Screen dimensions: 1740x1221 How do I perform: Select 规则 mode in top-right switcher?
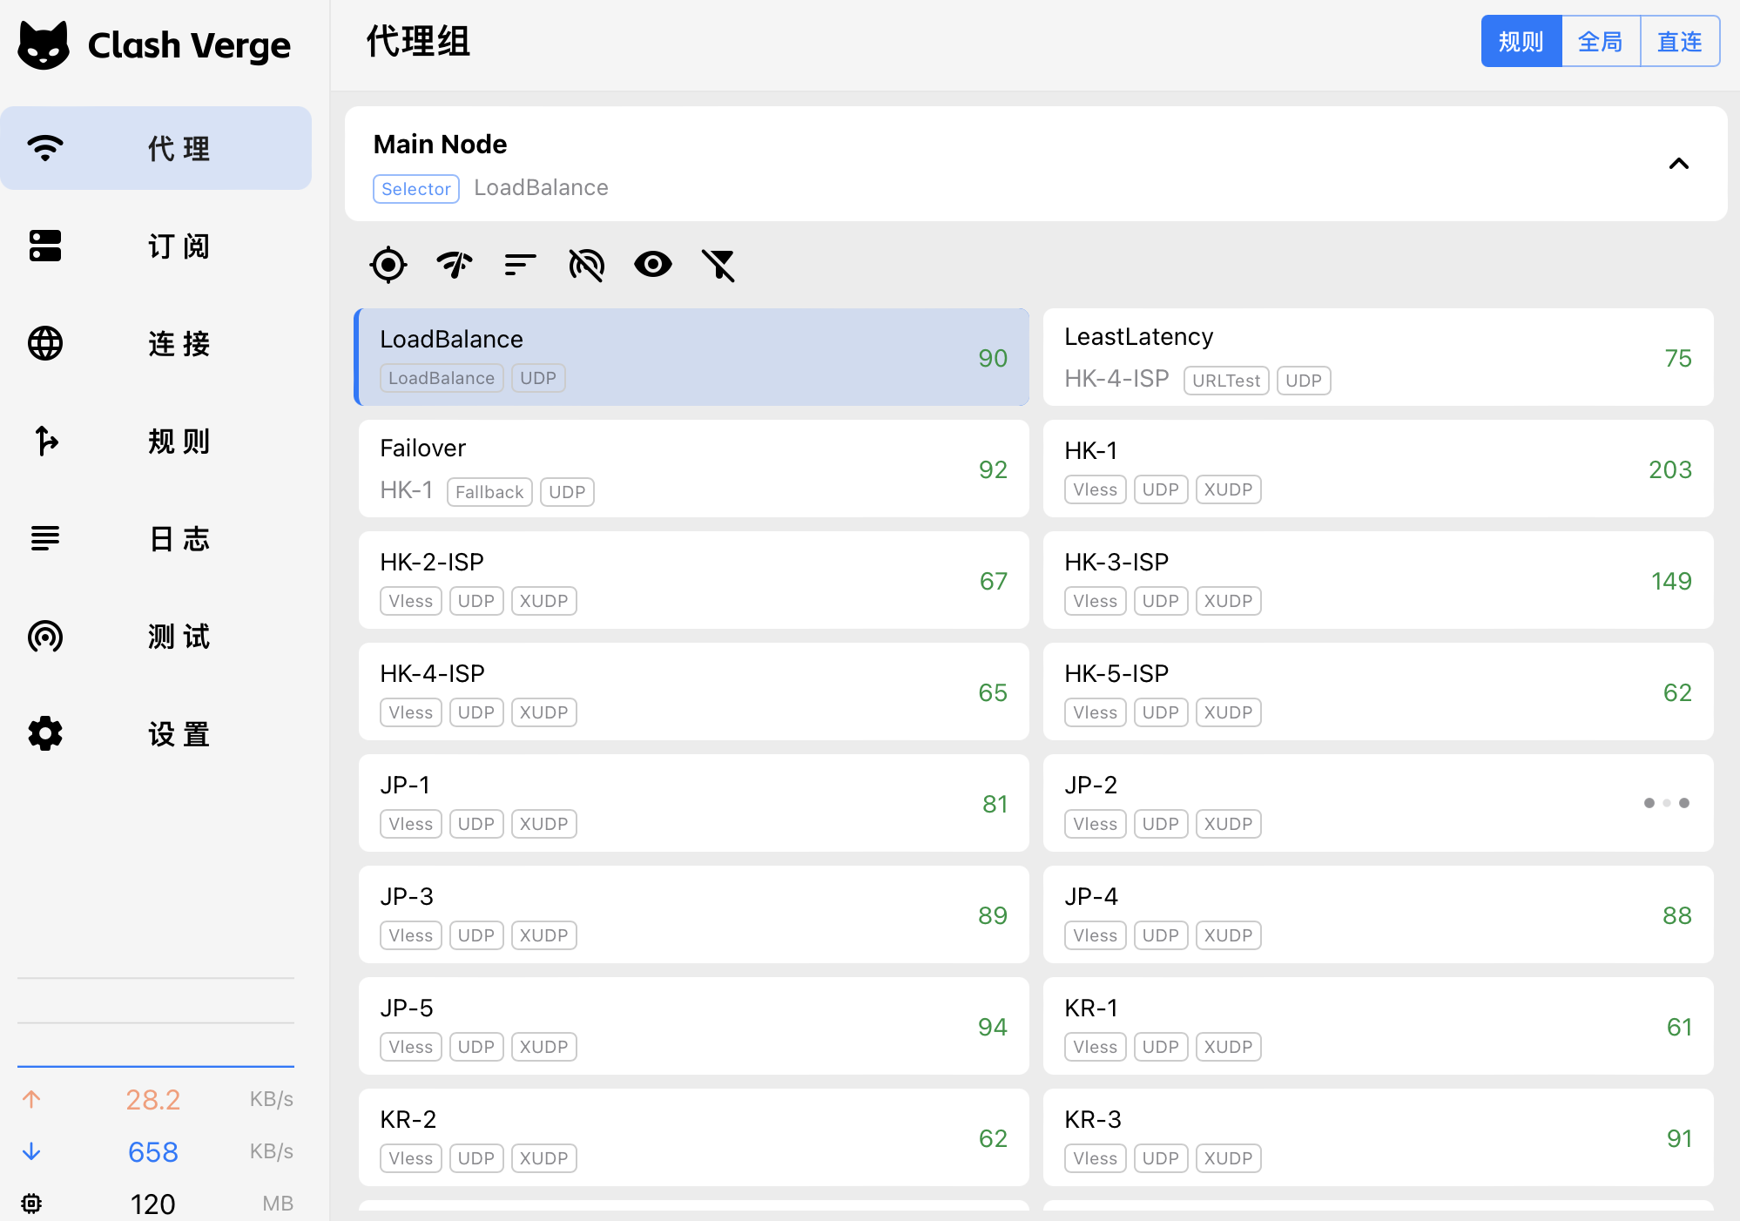pos(1521,42)
